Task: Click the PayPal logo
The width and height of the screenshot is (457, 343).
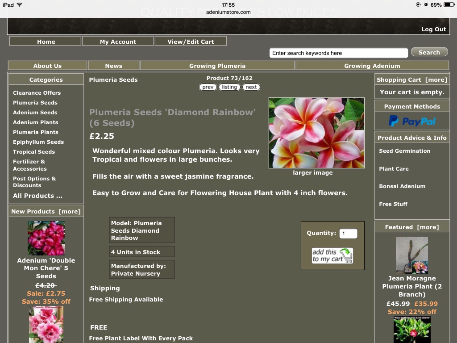Action: (412, 121)
